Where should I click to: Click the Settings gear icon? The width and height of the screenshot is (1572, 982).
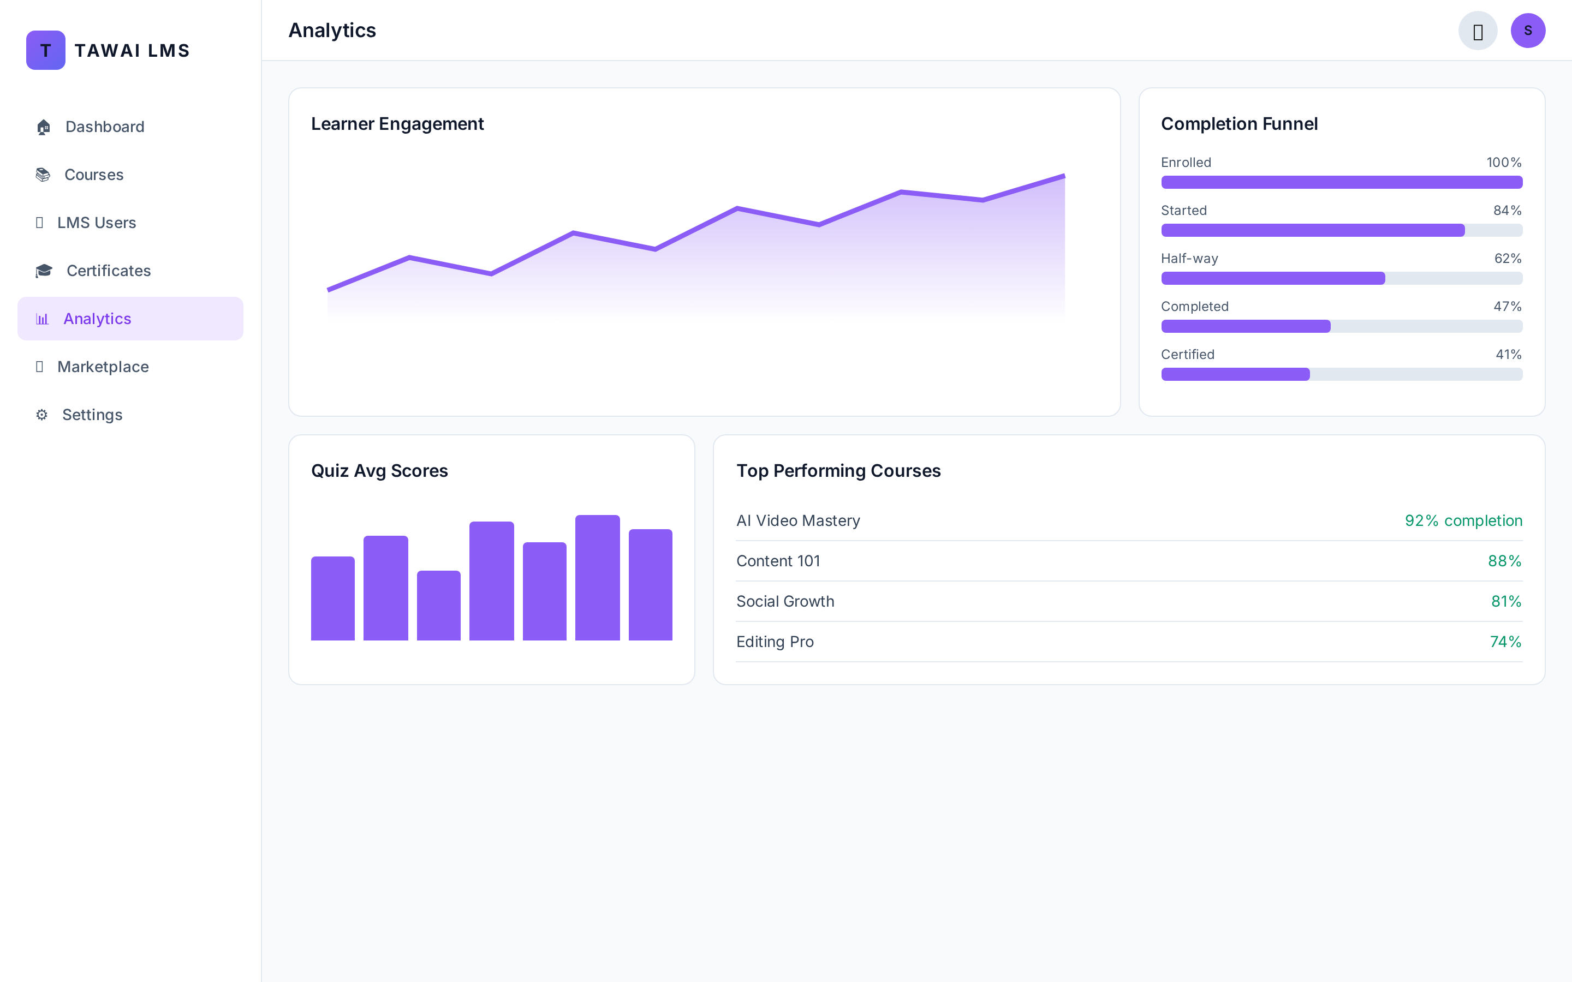41,415
